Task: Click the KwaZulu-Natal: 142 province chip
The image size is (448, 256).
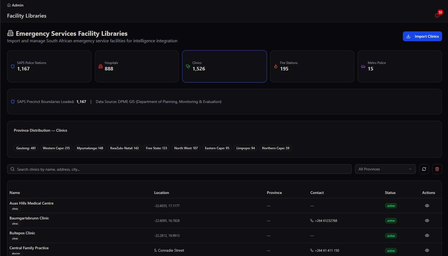Action: pos(124,148)
